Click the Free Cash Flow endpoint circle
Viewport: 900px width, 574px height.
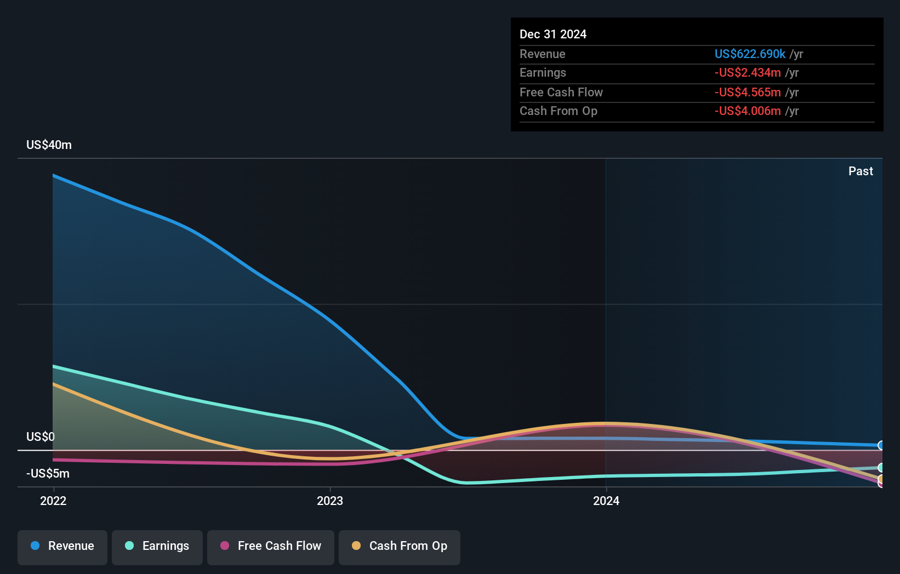(x=880, y=484)
